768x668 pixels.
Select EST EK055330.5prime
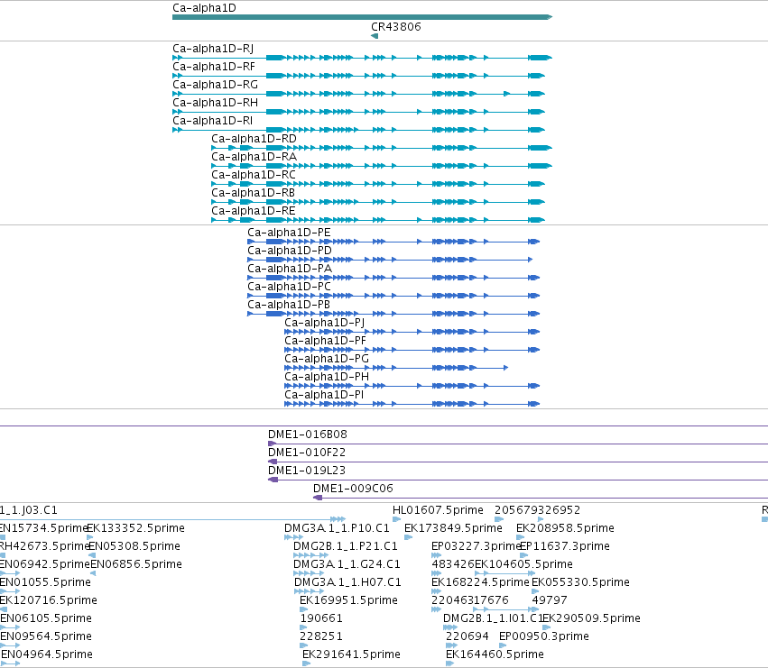coord(580,582)
